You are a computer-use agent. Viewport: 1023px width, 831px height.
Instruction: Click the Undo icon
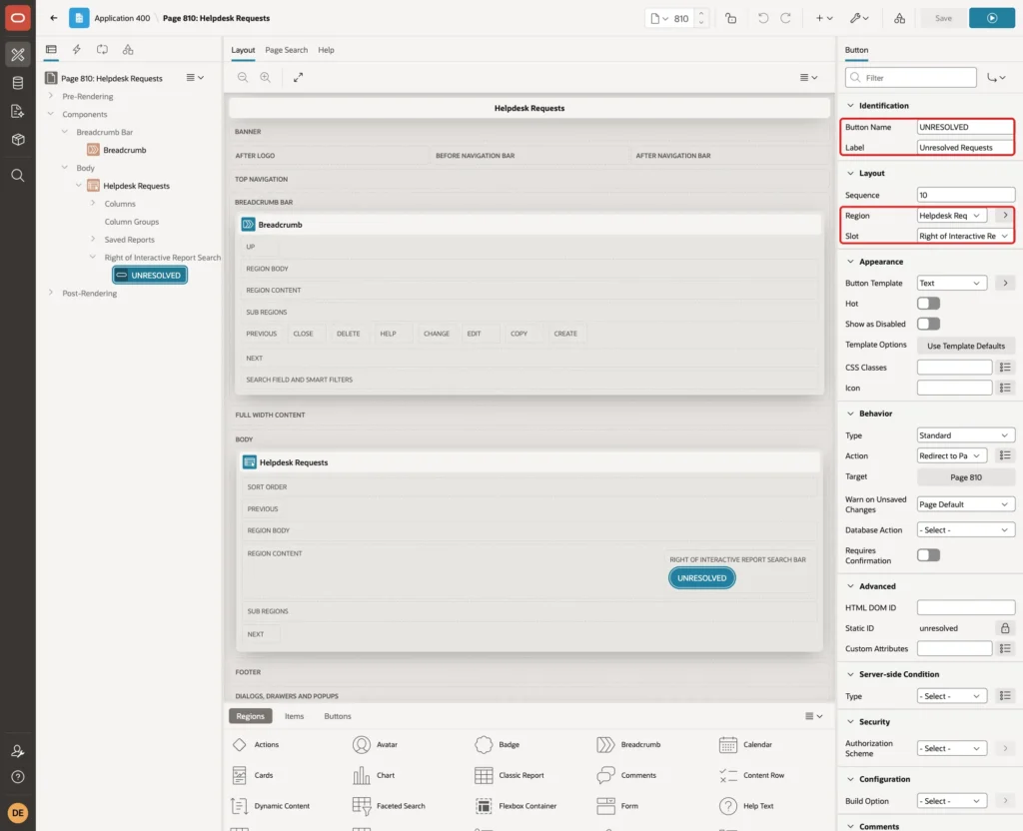coord(762,18)
